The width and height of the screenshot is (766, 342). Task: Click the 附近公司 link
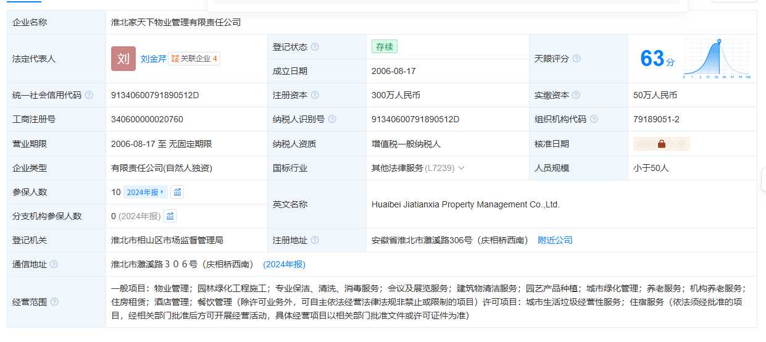[x=555, y=240]
